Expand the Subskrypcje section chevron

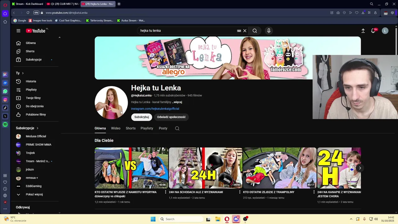click(37, 128)
